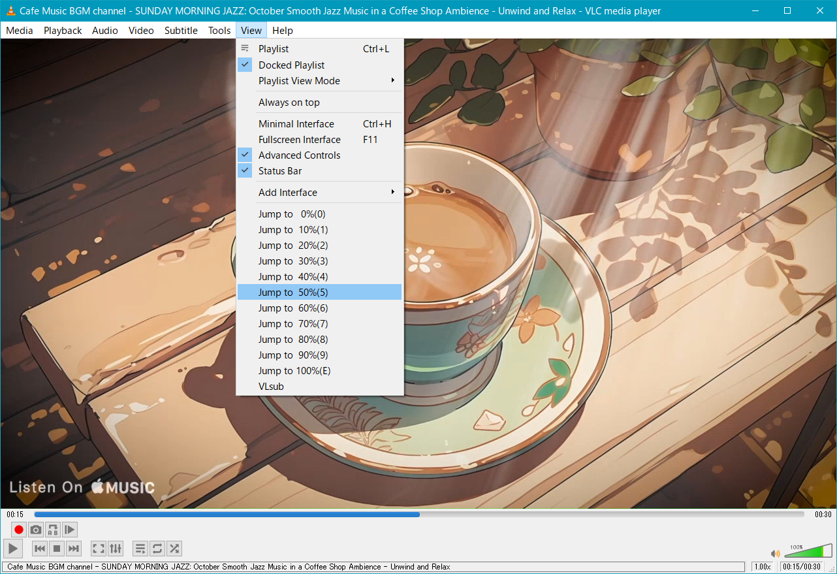The image size is (837, 574).
Task: Choose Fullscreen Interface
Action: (x=319, y=139)
